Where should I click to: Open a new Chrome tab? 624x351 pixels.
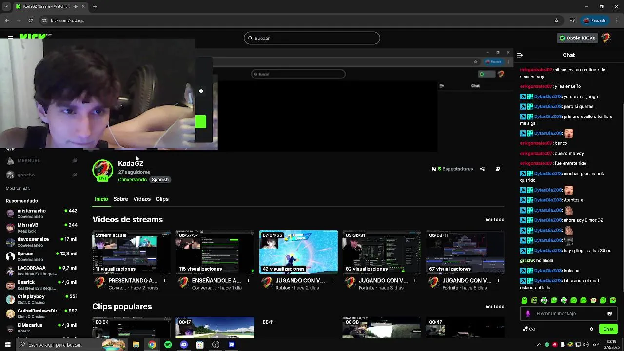(95, 6)
